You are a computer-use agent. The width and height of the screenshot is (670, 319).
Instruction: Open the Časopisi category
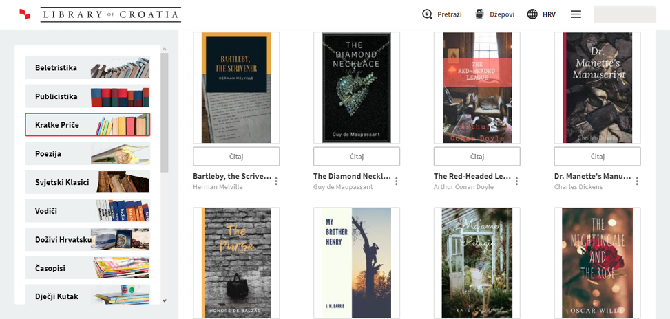pyautogui.click(x=87, y=267)
